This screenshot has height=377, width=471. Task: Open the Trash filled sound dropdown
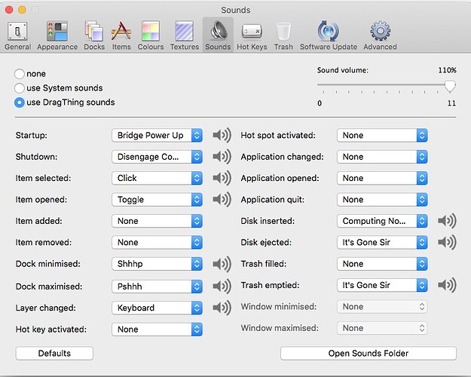[382, 264]
